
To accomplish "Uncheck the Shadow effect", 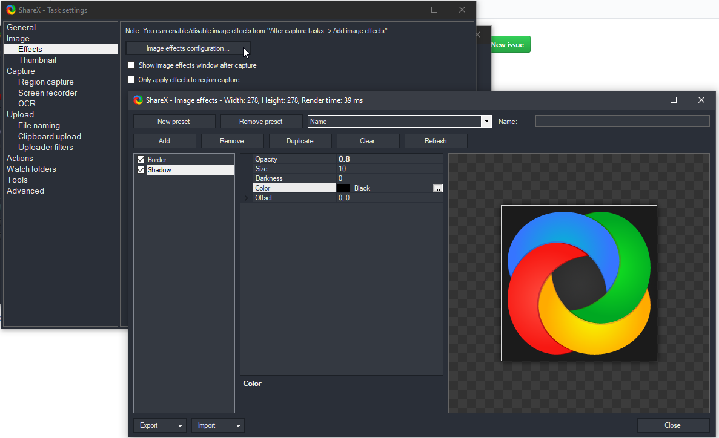I will [141, 170].
